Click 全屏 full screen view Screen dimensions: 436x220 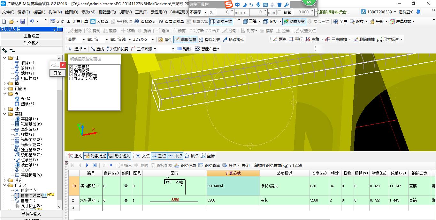point(340,21)
